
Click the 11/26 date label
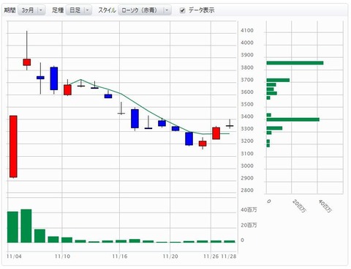(x=211, y=257)
